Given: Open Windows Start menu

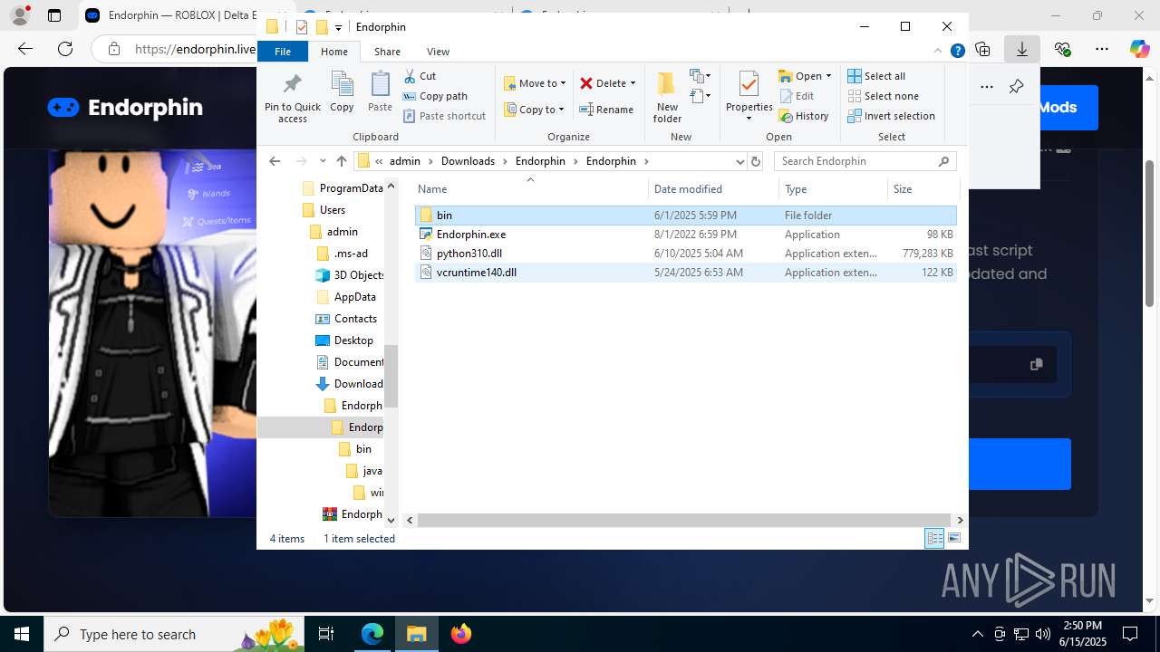Looking at the screenshot, I should tap(22, 634).
